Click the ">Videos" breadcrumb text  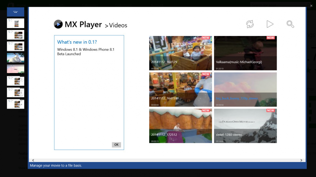(x=116, y=25)
